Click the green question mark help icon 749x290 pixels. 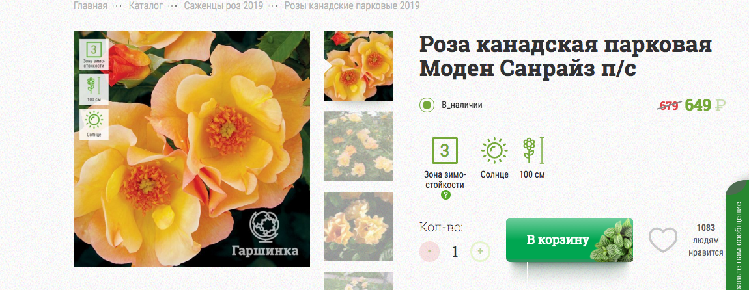[445, 194]
